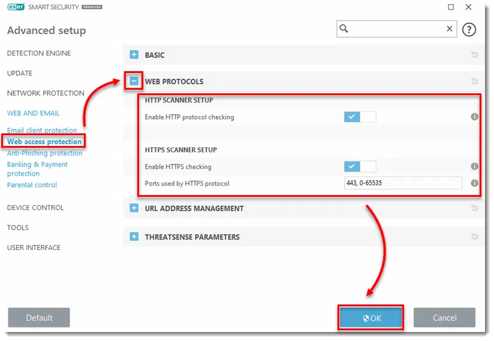This screenshot has height=341, width=494.
Task: Select the WEB AND EMAIL category
Action: pyautogui.click(x=33, y=113)
